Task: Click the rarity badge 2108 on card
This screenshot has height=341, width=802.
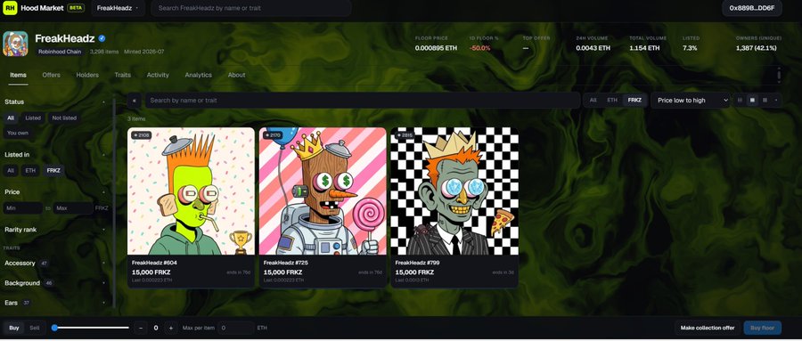Action: (x=141, y=135)
